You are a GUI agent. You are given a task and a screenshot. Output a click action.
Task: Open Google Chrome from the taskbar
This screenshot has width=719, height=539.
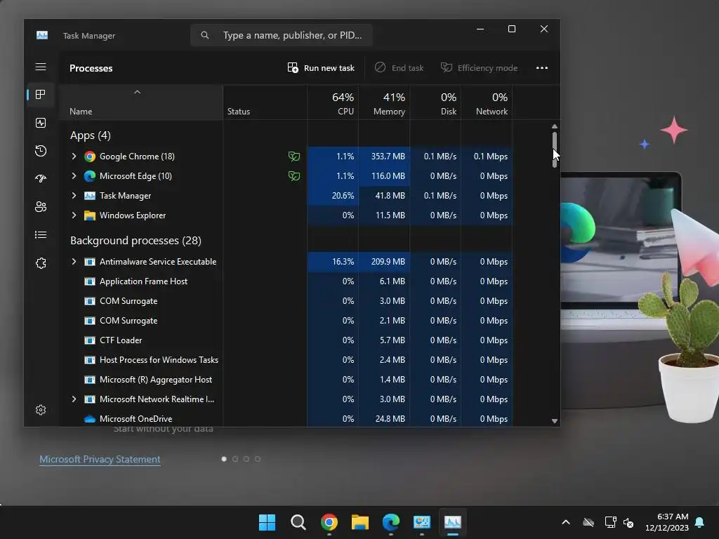(x=329, y=522)
